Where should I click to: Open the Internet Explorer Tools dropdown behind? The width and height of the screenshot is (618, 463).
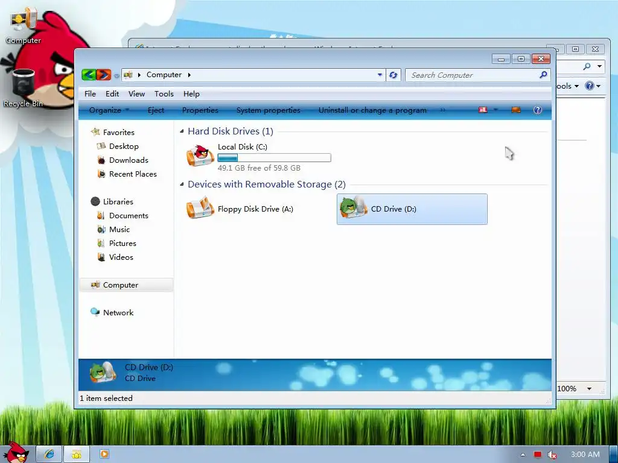click(567, 86)
